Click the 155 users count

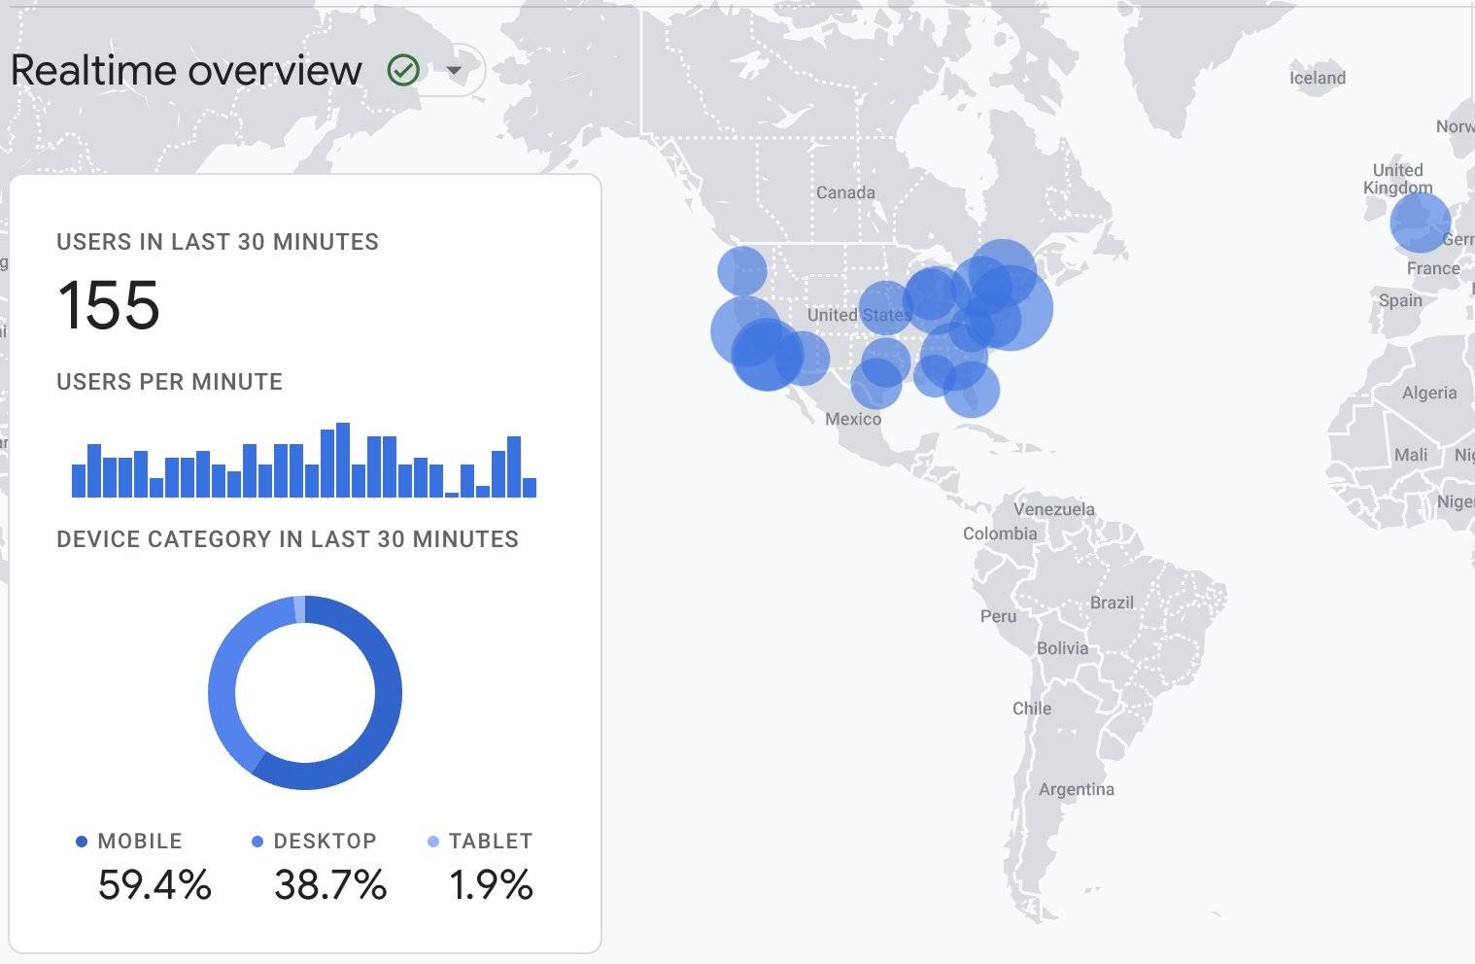click(x=109, y=305)
